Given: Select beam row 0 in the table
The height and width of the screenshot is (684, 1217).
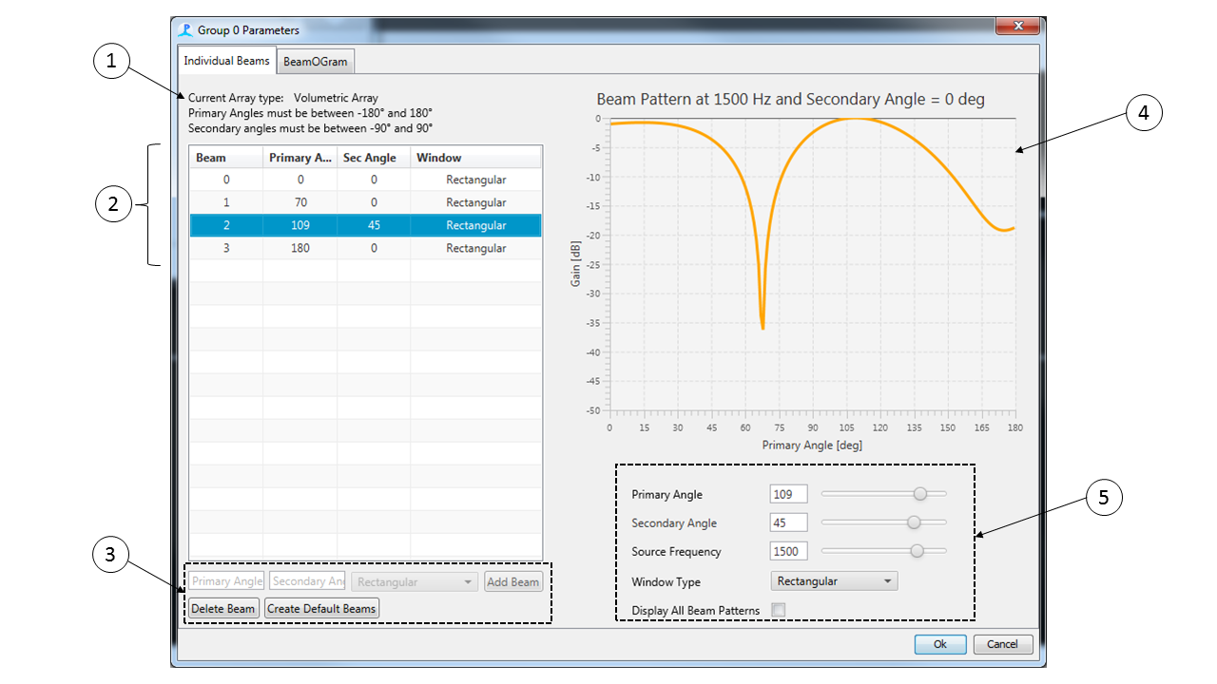Looking at the screenshot, I should click(365, 180).
